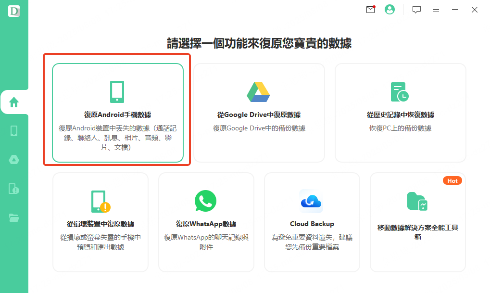Image resolution: width=490 pixels, height=293 pixels.
Task: Select the folder history sidebar icon
Action: [x=14, y=217]
